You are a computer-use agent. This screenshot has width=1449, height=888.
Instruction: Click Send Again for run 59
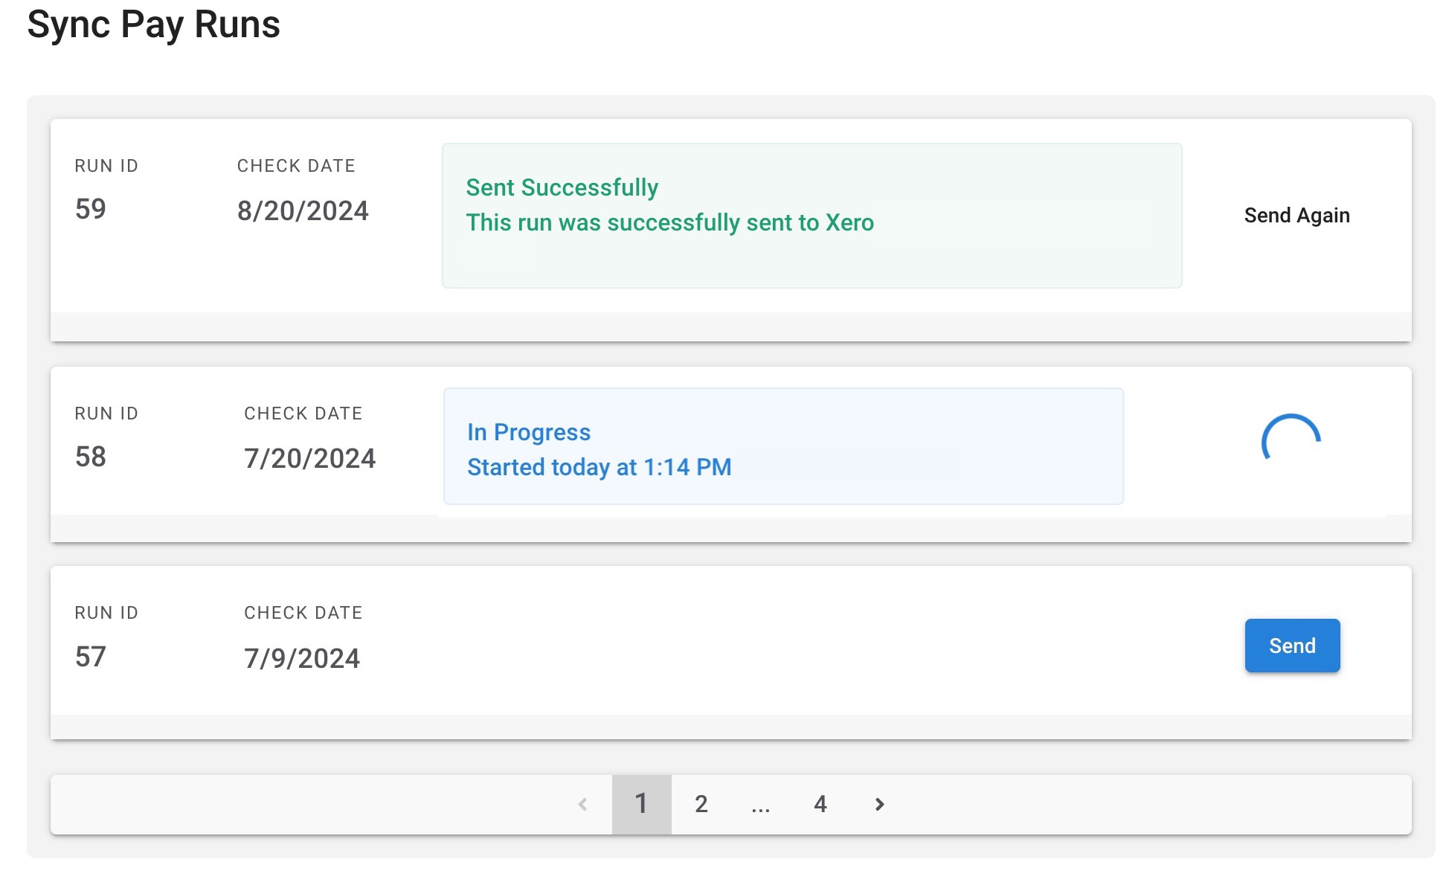coord(1297,216)
